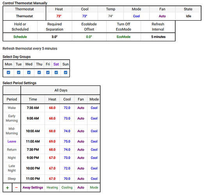Click the purple Auto thermostat fan setting
The image size is (205, 195).
[x=162, y=16]
